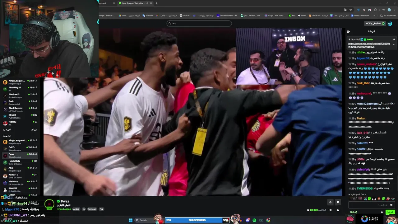Click the 590 channel points balance
This screenshot has height=224, width=398.
coord(353,212)
